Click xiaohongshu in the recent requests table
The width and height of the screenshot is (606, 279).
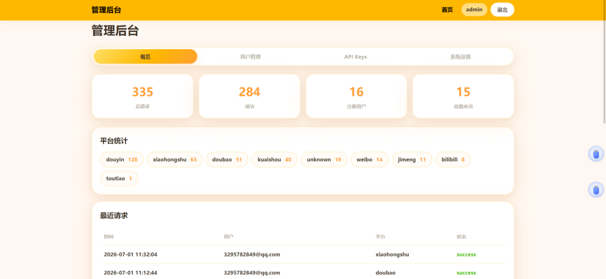[392, 255]
